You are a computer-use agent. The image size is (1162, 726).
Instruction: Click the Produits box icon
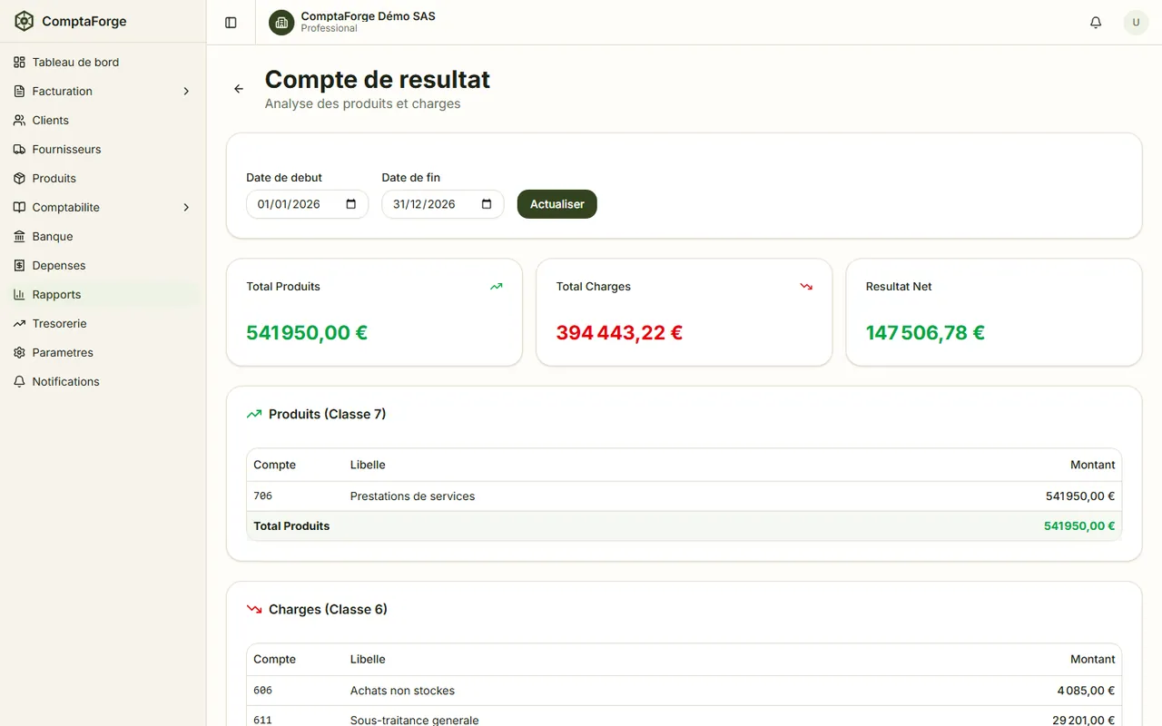click(x=20, y=179)
